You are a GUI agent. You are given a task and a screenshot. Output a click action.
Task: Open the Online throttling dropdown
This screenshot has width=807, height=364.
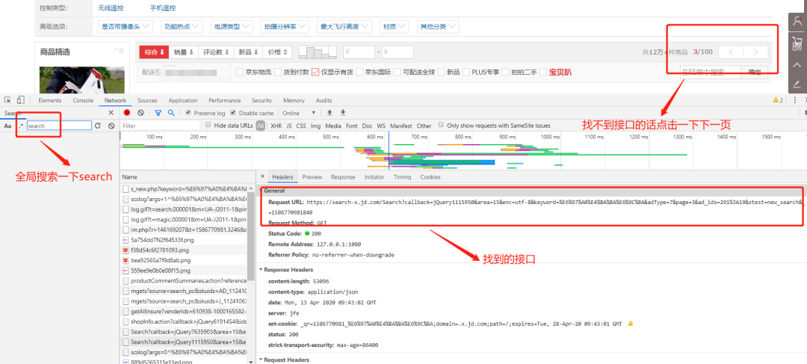[x=295, y=113]
